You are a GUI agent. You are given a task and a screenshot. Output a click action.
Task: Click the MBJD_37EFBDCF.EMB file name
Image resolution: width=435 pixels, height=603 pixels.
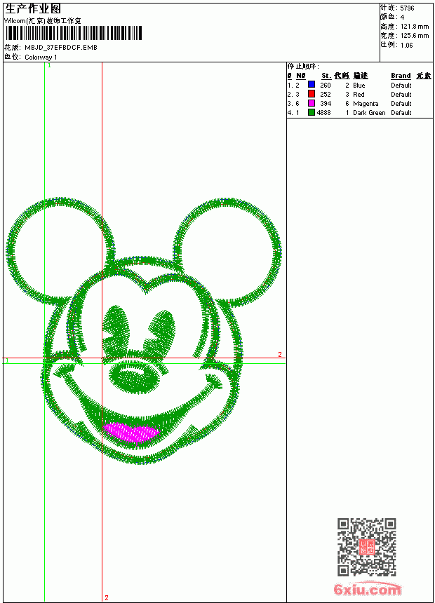61,47
